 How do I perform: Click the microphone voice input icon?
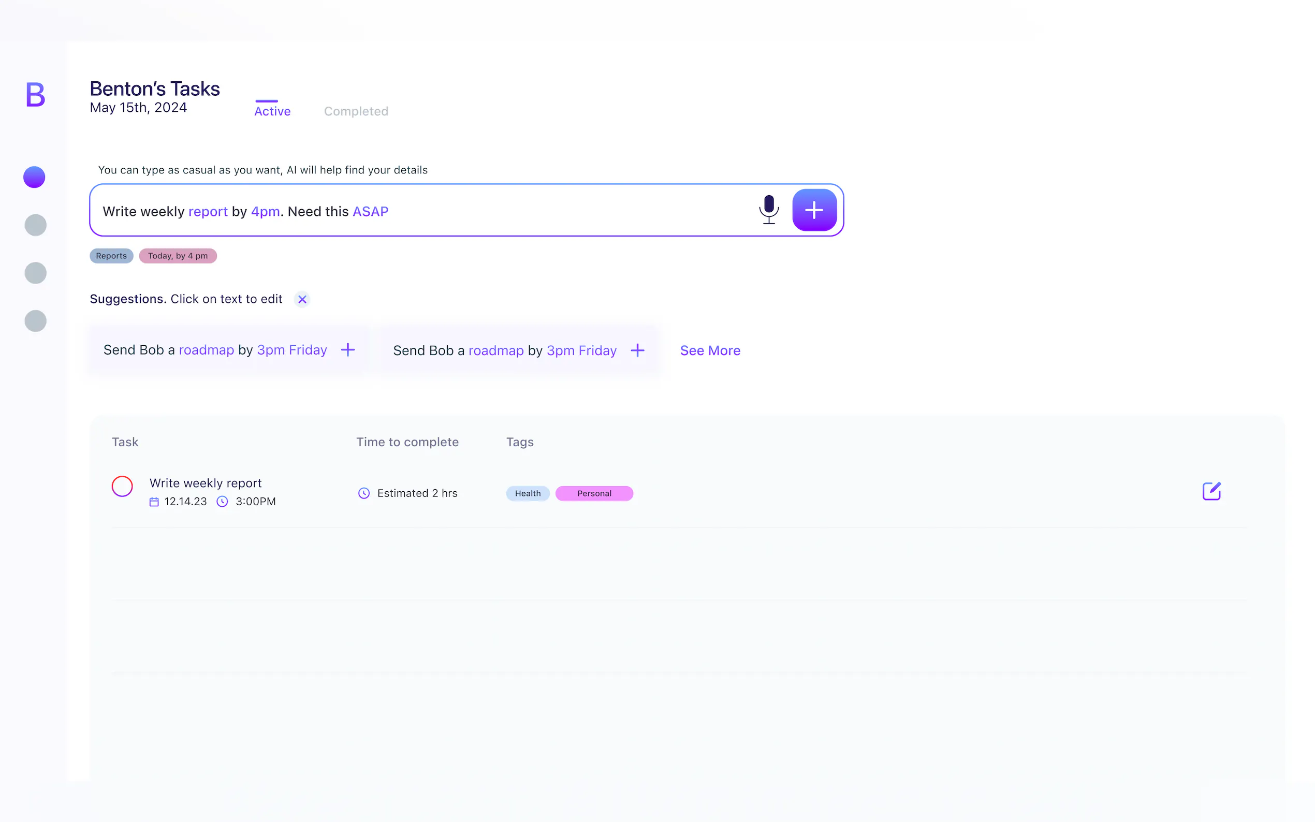point(768,209)
